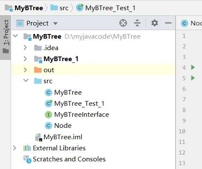202x169 pixels.
Task: Expand the MyBTree_1 module chevron
Action: pyautogui.click(x=25, y=59)
